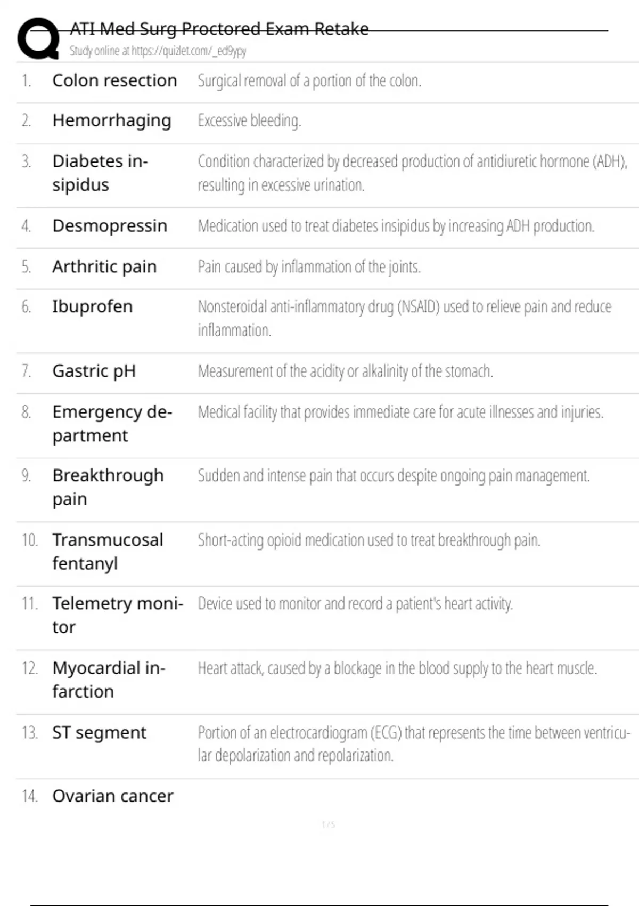This screenshot has height=906, width=639.
Task: Click the Gastric pH term
Action: click(x=94, y=371)
